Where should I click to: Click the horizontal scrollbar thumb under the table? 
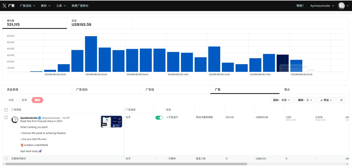coord(126,164)
